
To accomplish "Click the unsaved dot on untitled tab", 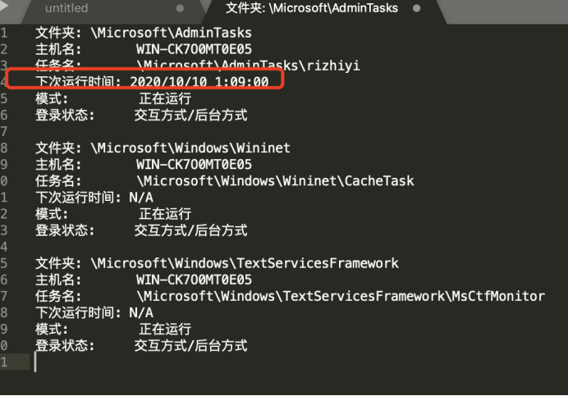I will tap(180, 8).
